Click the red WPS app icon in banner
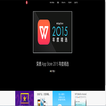The height and width of the screenshot is (106, 106). (x=44, y=32)
